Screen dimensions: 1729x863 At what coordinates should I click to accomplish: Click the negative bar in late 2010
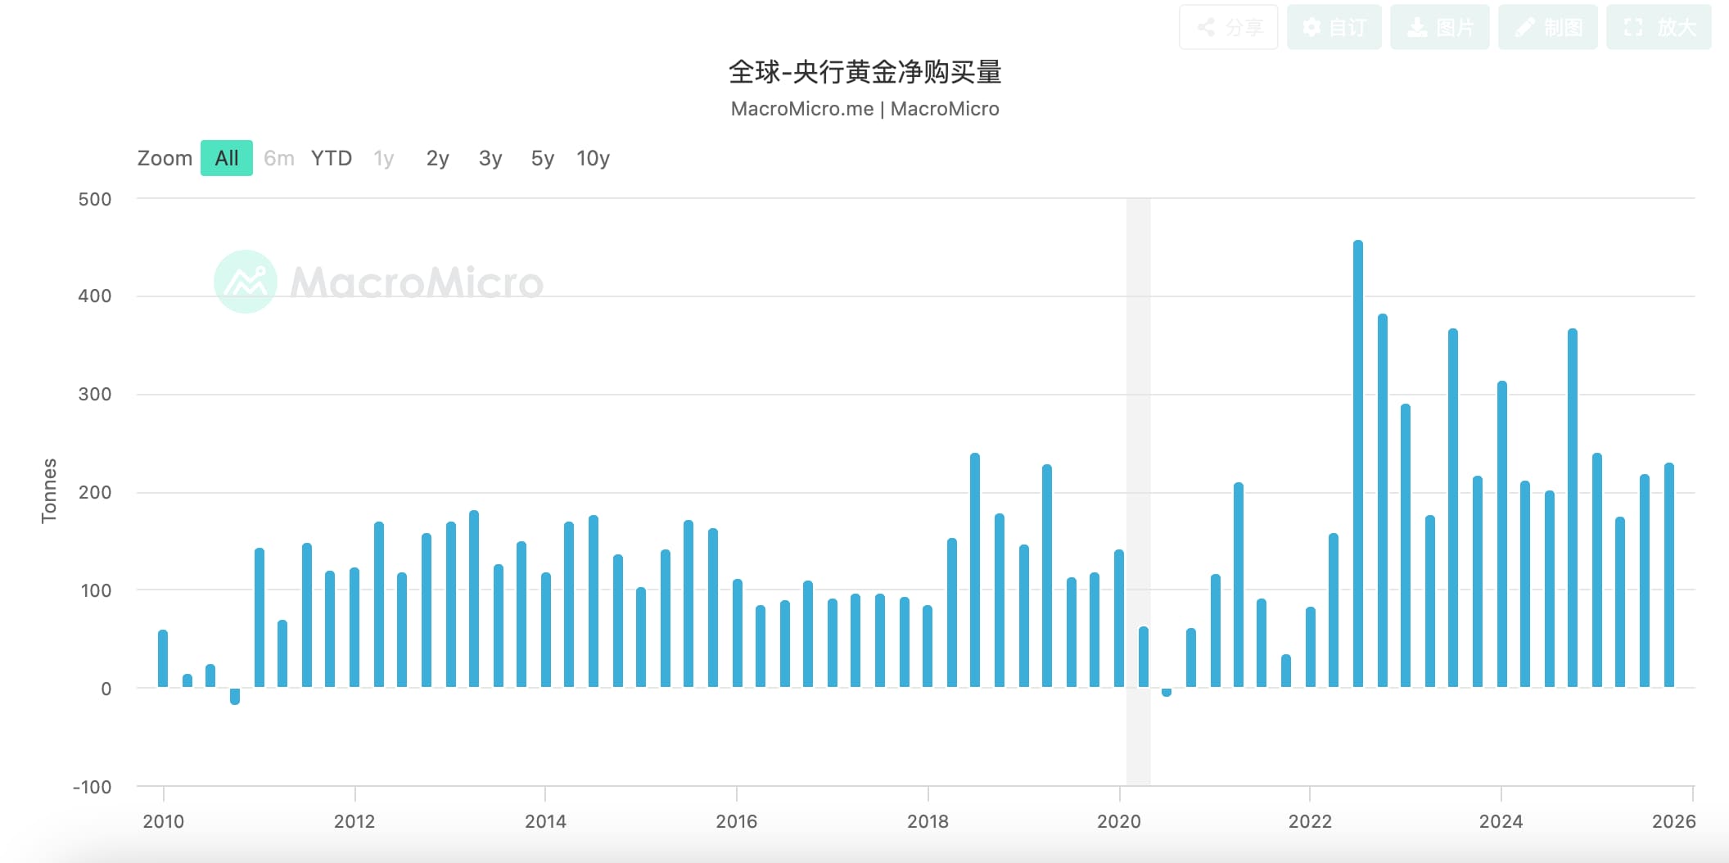click(235, 696)
